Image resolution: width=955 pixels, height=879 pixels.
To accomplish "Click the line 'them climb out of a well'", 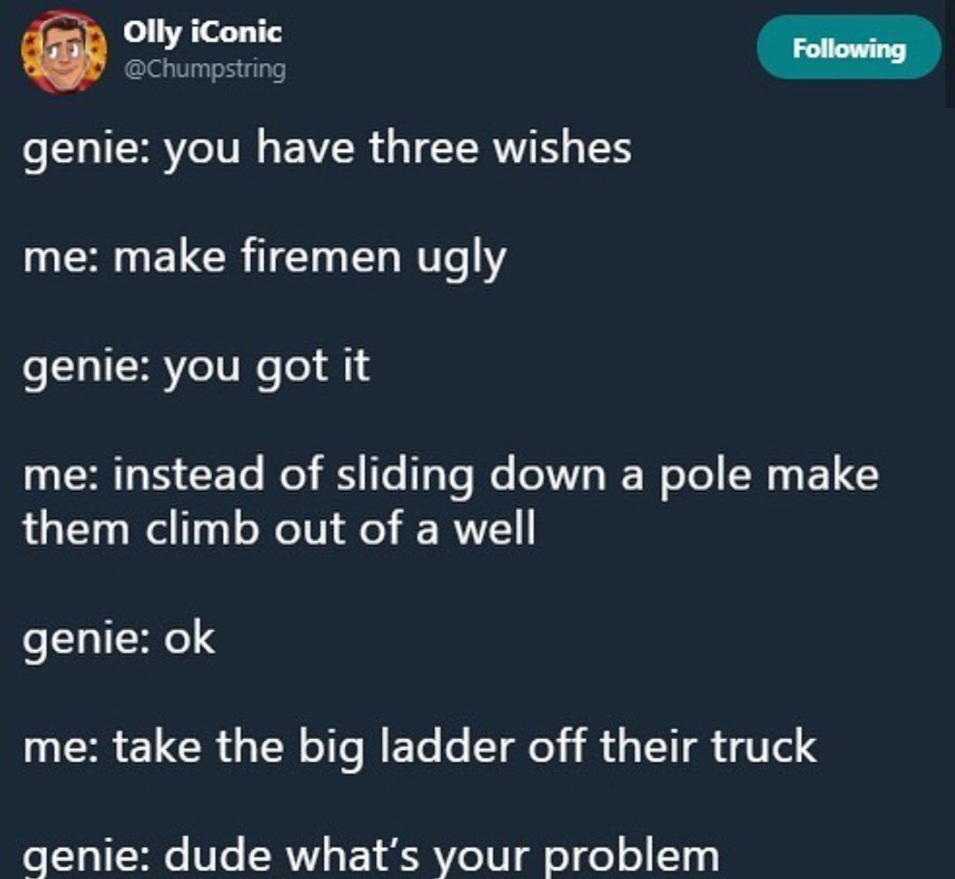I will coord(279,528).
